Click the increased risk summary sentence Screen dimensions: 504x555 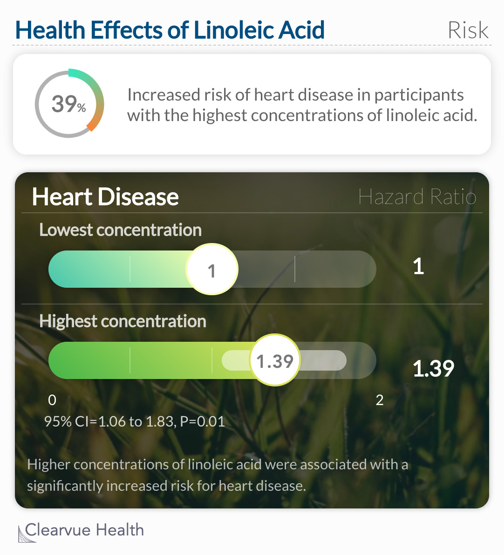pyautogui.click(x=302, y=105)
